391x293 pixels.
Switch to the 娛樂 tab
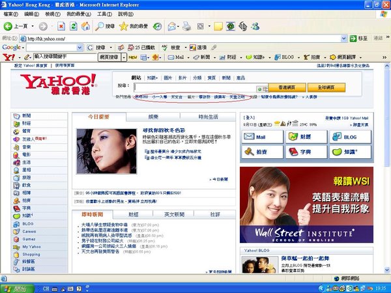pyautogui.click(x=153, y=117)
